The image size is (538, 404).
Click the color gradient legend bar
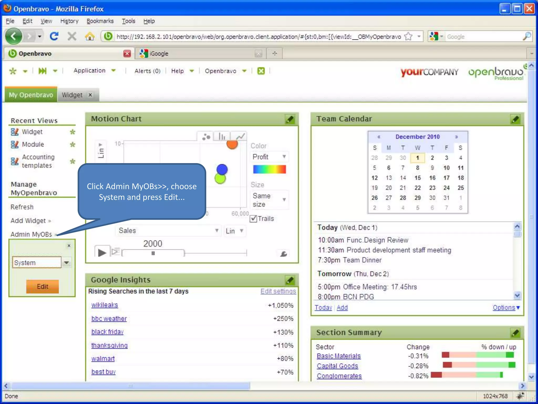pyautogui.click(x=269, y=169)
